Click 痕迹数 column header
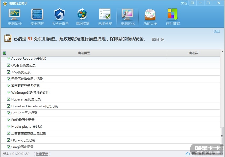Viewport: 225px width, 157px height. (x=193, y=53)
